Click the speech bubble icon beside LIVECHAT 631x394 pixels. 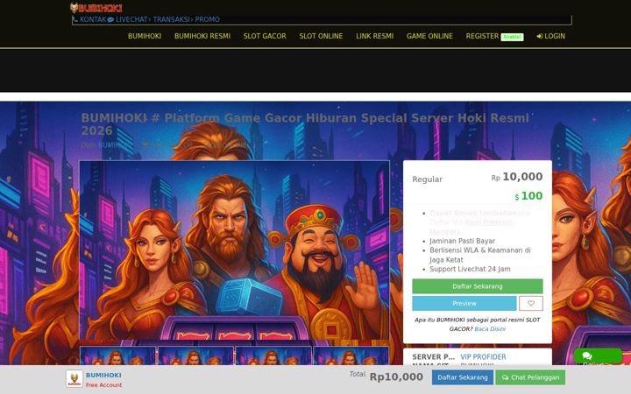110,19
